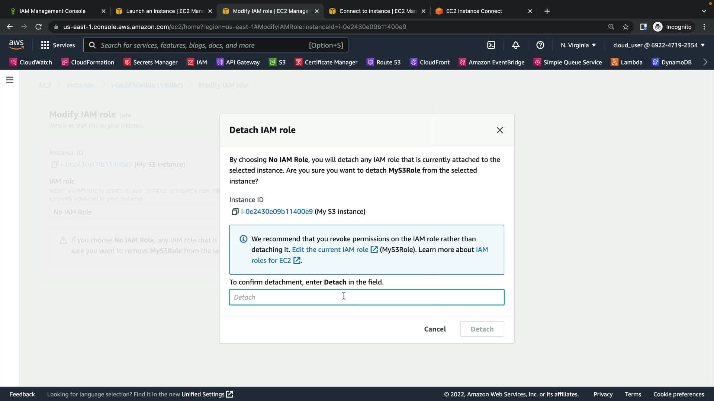
Task: Open AWS CloudShell icon in header
Action: coord(491,45)
